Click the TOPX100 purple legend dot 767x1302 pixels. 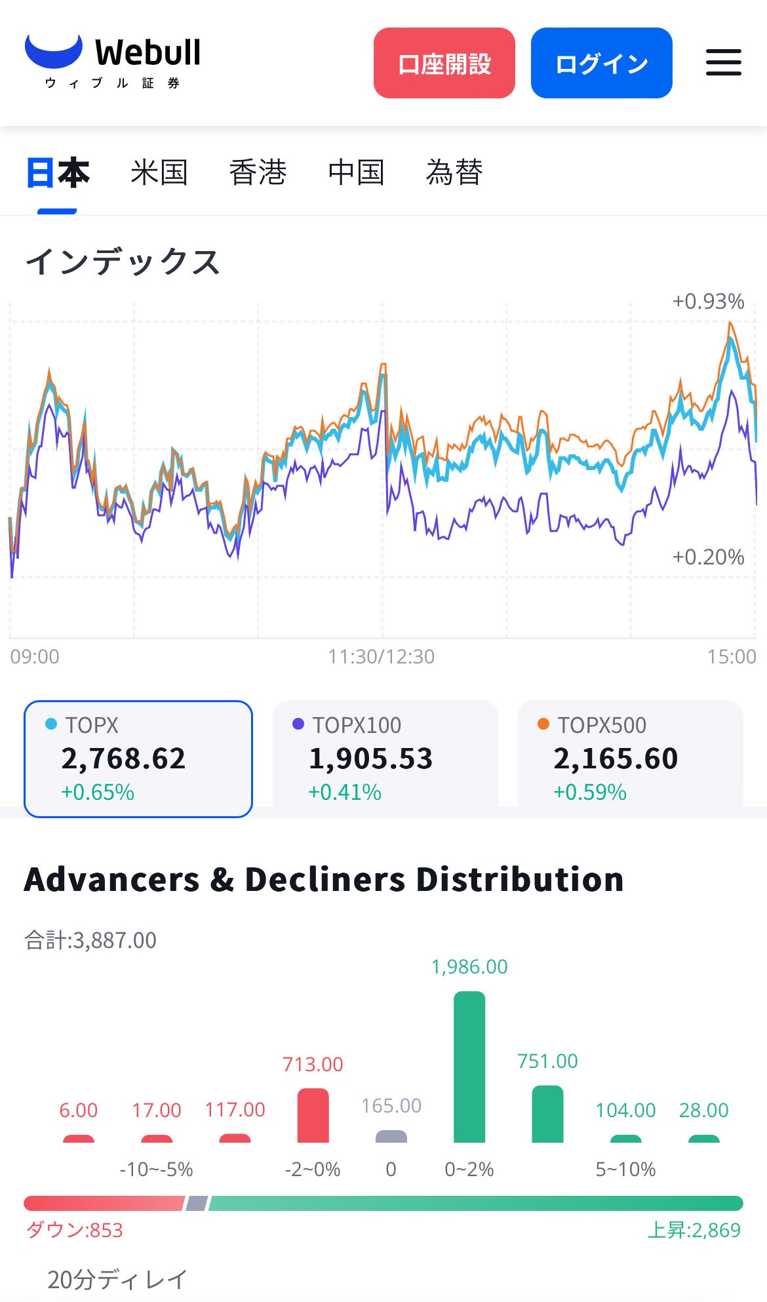click(x=298, y=724)
